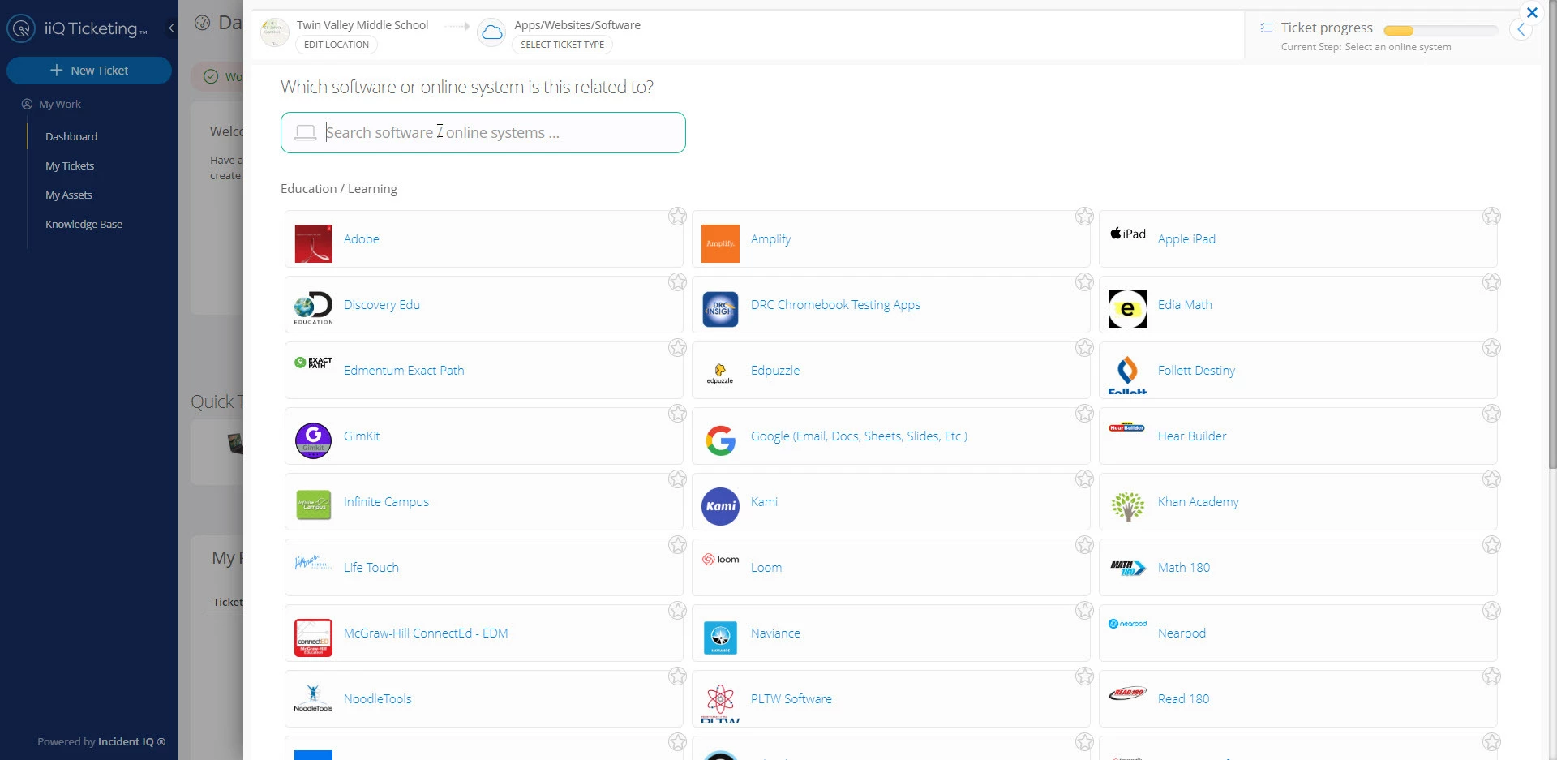Collapse the left sidebar chevron
Image resolution: width=1557 pixels, height=760 pixels.
pyautogui.click(x=171, y=28)
